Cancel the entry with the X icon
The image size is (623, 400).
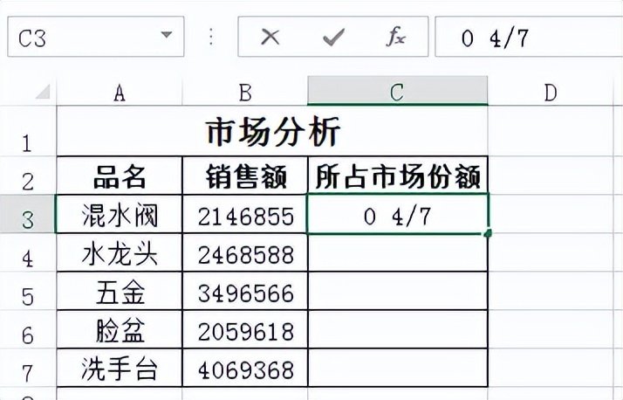270,38
